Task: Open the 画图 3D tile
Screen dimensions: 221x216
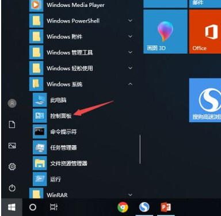Action: [165, 32]
